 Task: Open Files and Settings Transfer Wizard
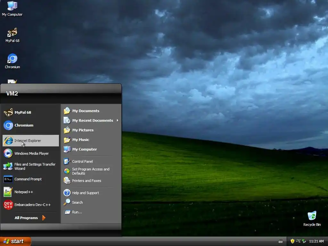30,166
